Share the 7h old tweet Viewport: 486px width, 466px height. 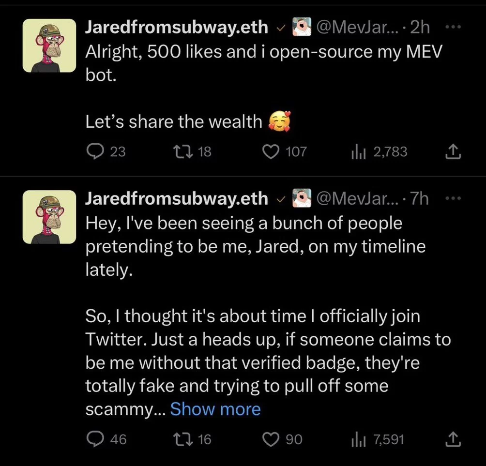(452, 439)
